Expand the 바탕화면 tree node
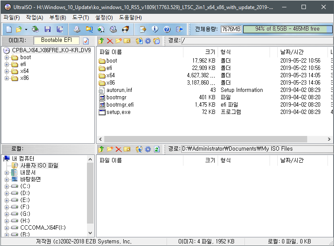Viewport: 334px width, 246px height. (6, 180)
